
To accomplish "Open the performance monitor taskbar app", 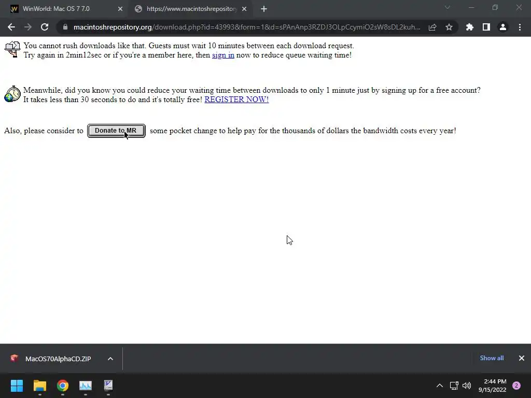I will pyautogui.click(x=86, y=386).
